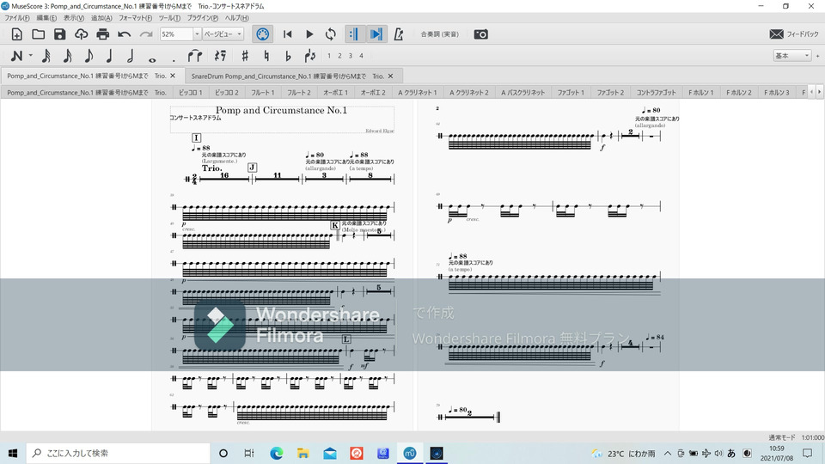Start playback of the score
Image resolution: width=825 pixels, height=464 pixels.
309,34
